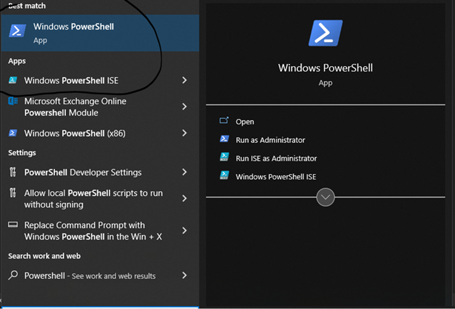Open arrow for PowerShell Developer Settings
Screen dimensions: 455x309
pyautogui.click(x=184, y=172)
